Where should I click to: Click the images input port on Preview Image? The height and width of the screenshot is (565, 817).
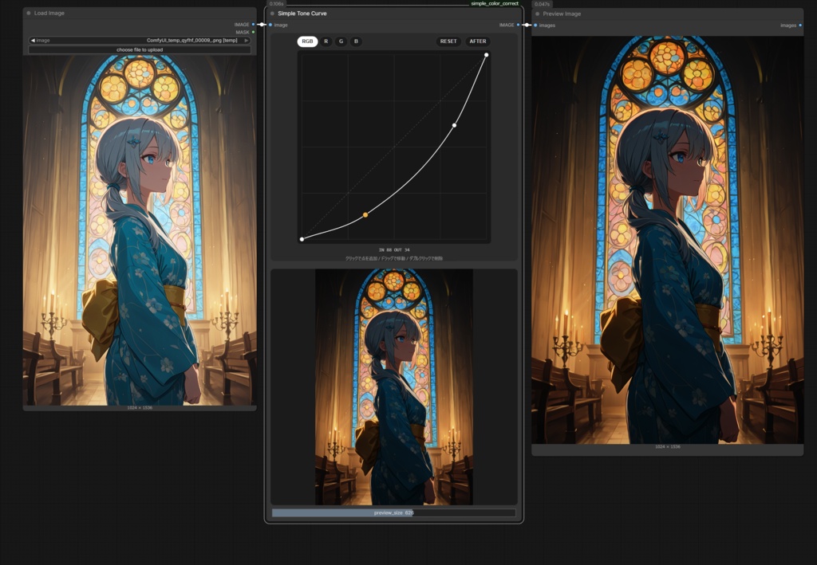[x=535, y=26]
